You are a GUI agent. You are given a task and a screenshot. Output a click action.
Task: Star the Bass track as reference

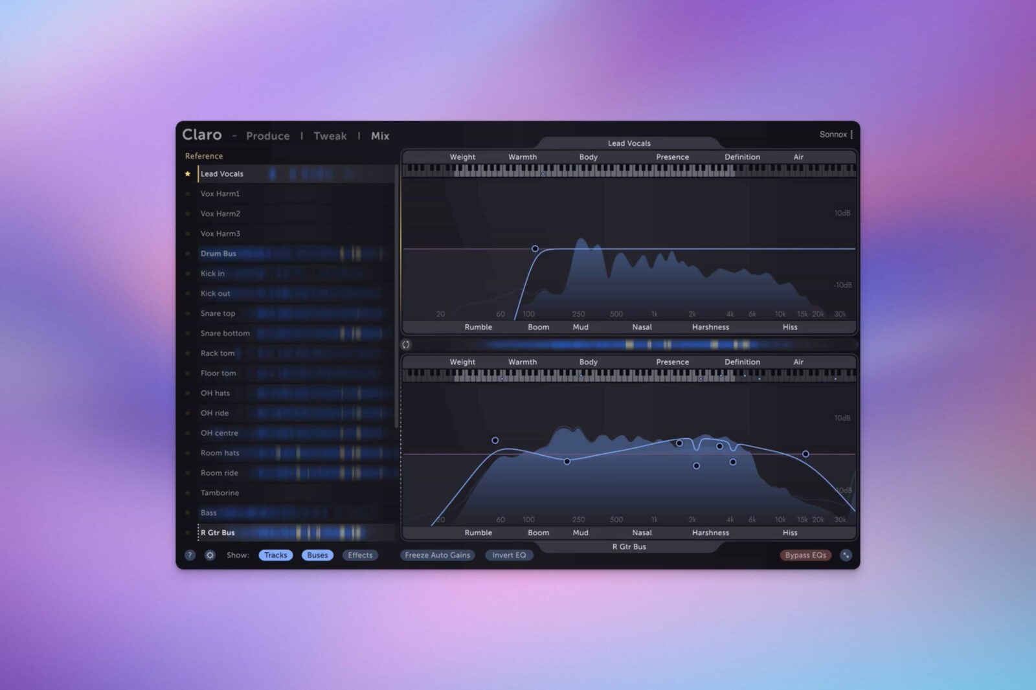188,513
